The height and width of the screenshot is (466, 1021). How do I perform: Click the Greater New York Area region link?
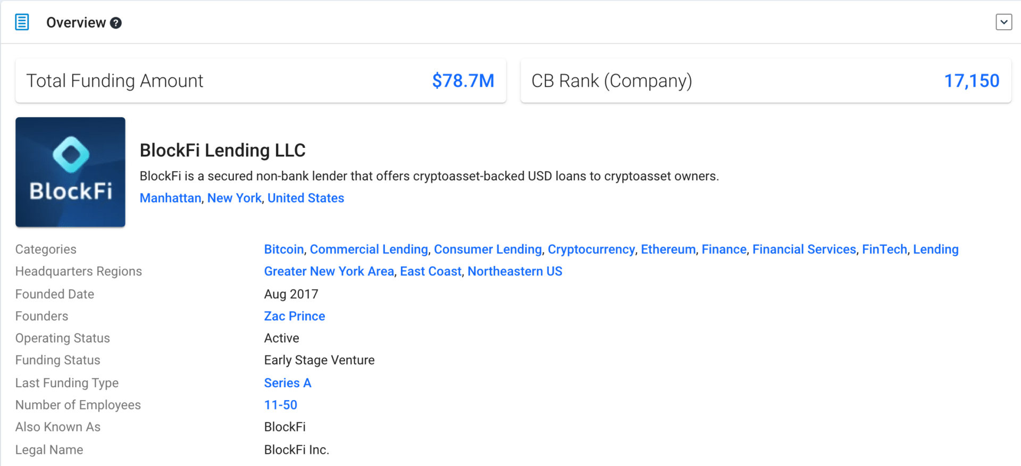point(329,271)
